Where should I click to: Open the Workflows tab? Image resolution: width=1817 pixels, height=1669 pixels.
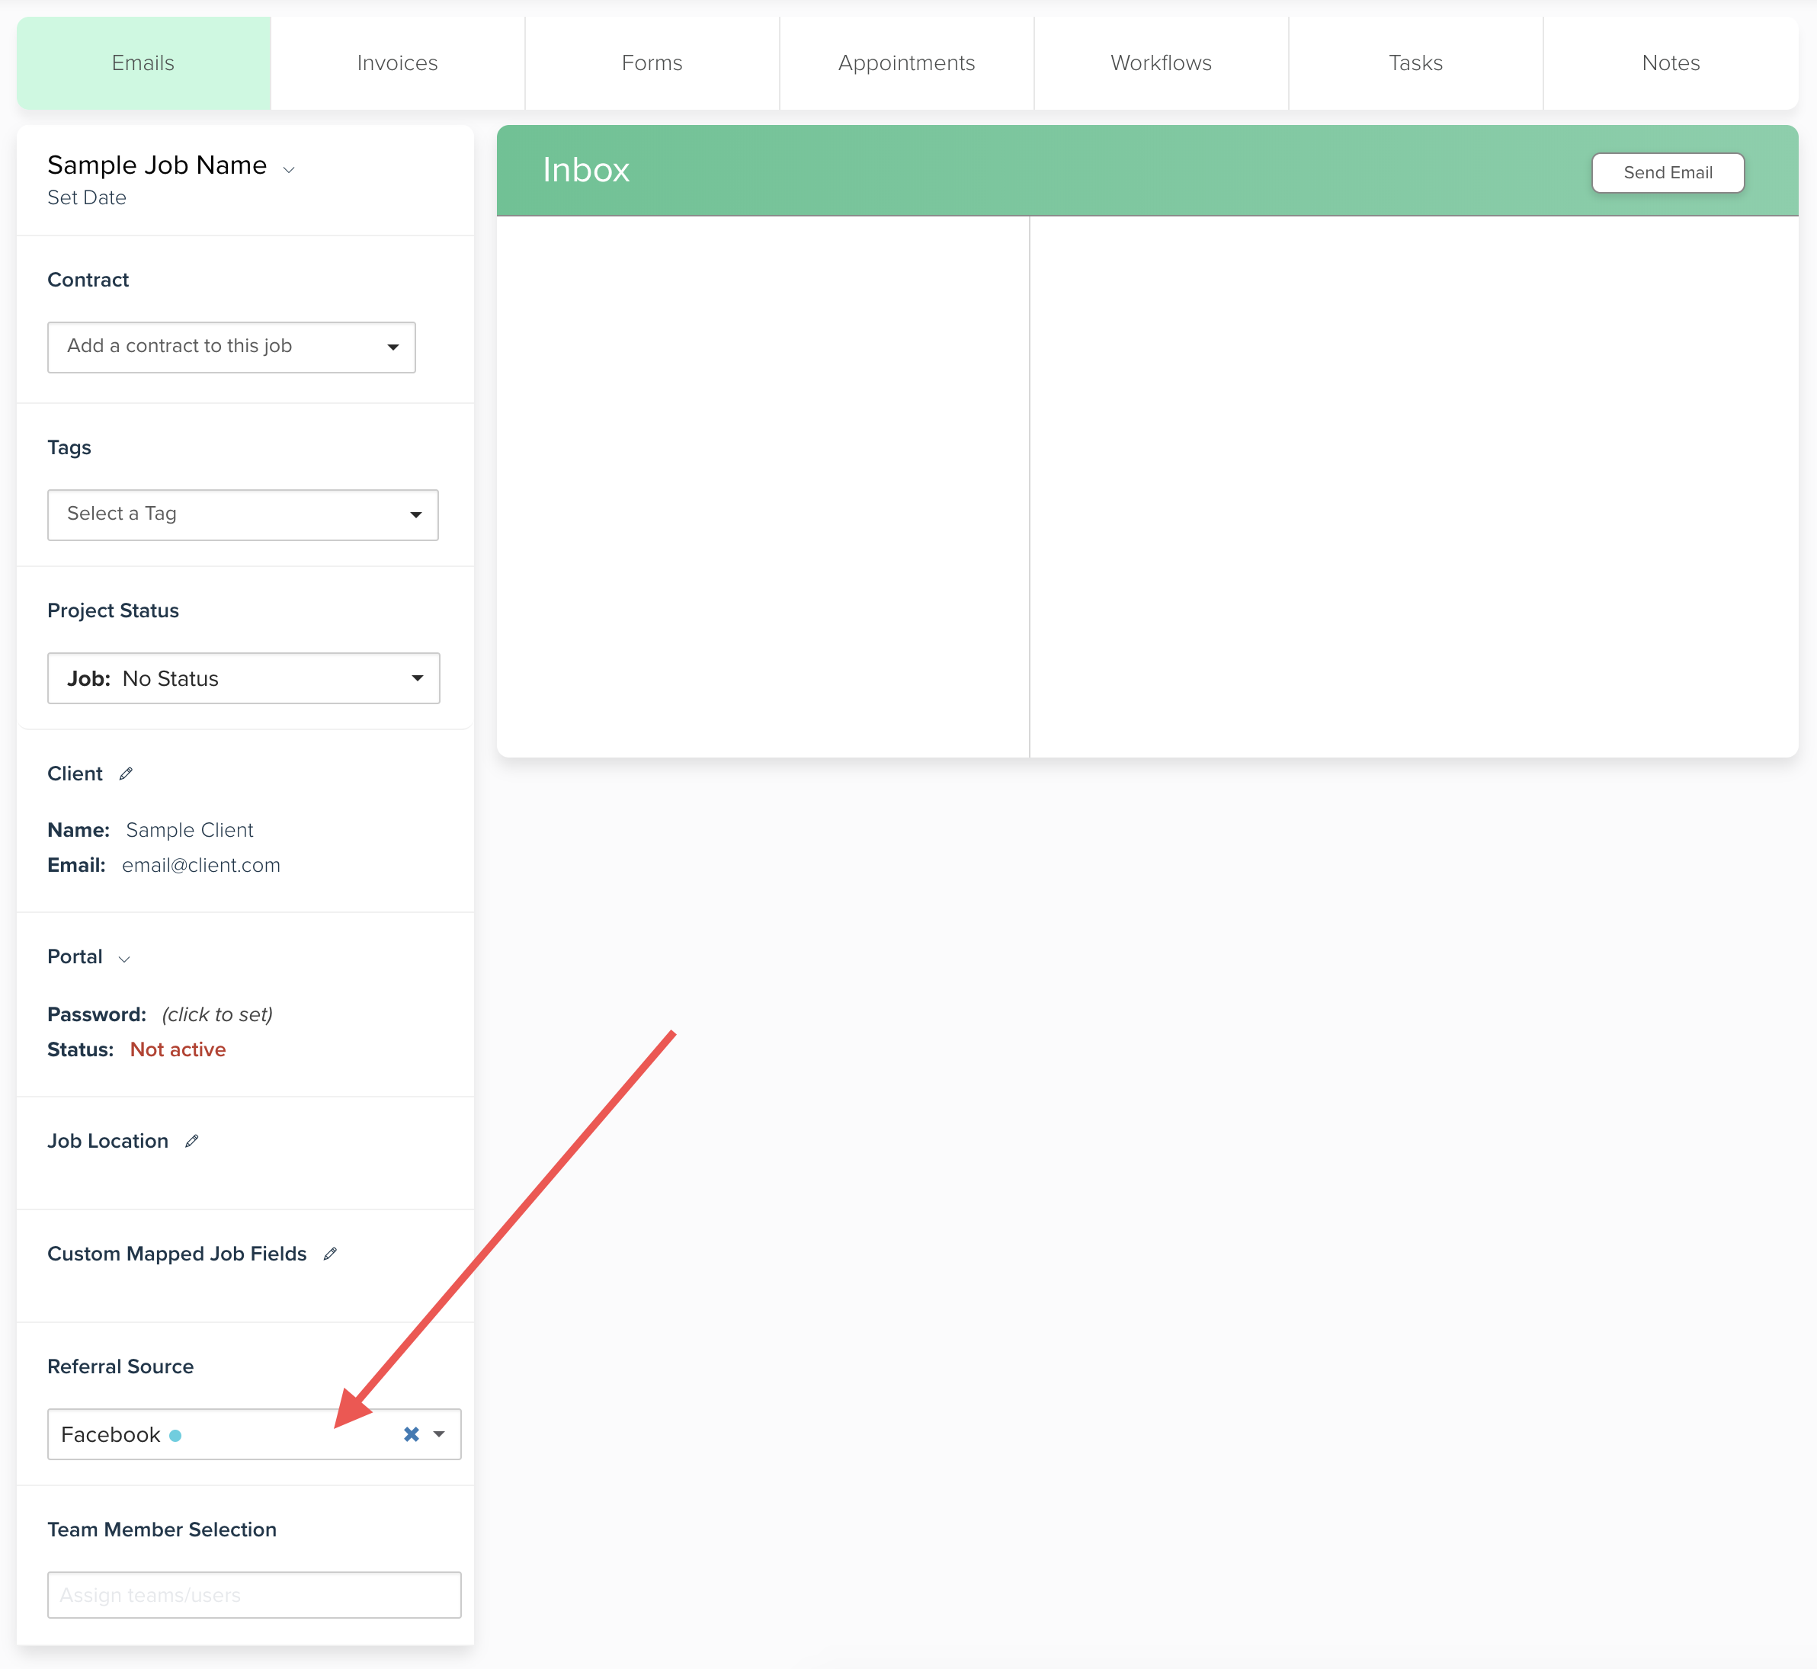(1161, 63)
